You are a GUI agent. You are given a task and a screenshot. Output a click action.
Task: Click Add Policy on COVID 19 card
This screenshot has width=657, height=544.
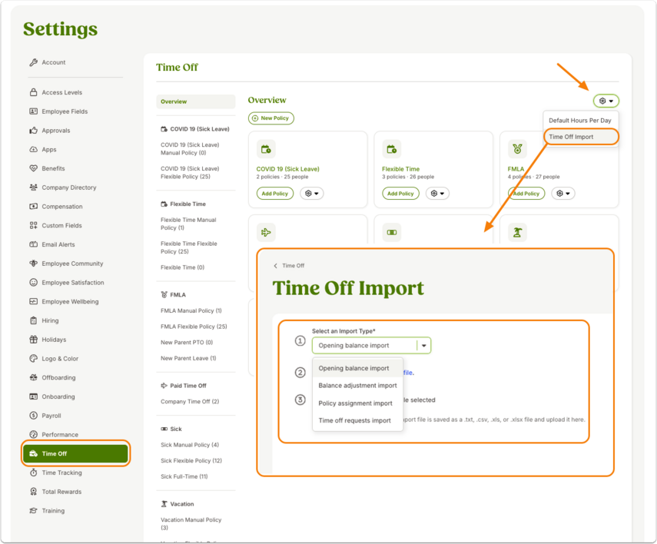(275, 193)
